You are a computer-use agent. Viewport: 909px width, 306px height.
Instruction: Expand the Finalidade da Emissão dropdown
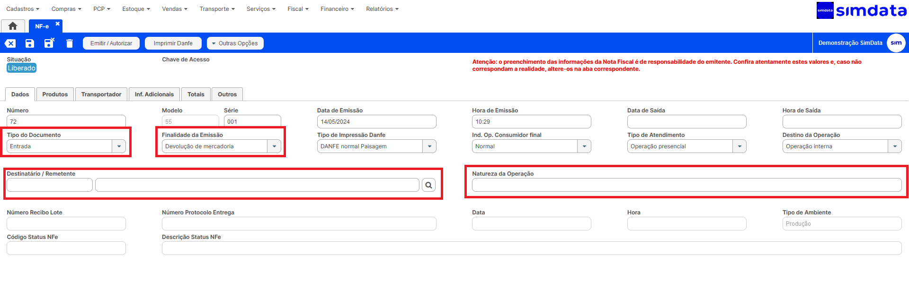(274, 146)
